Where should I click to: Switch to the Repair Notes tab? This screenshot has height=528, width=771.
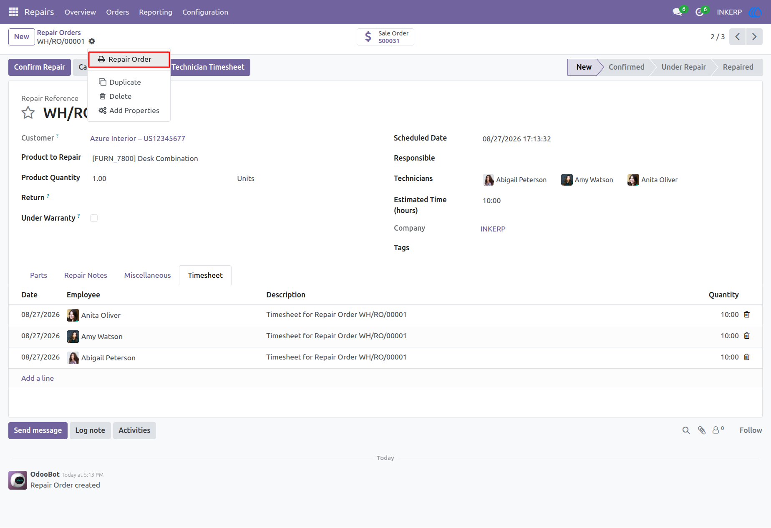86,275
